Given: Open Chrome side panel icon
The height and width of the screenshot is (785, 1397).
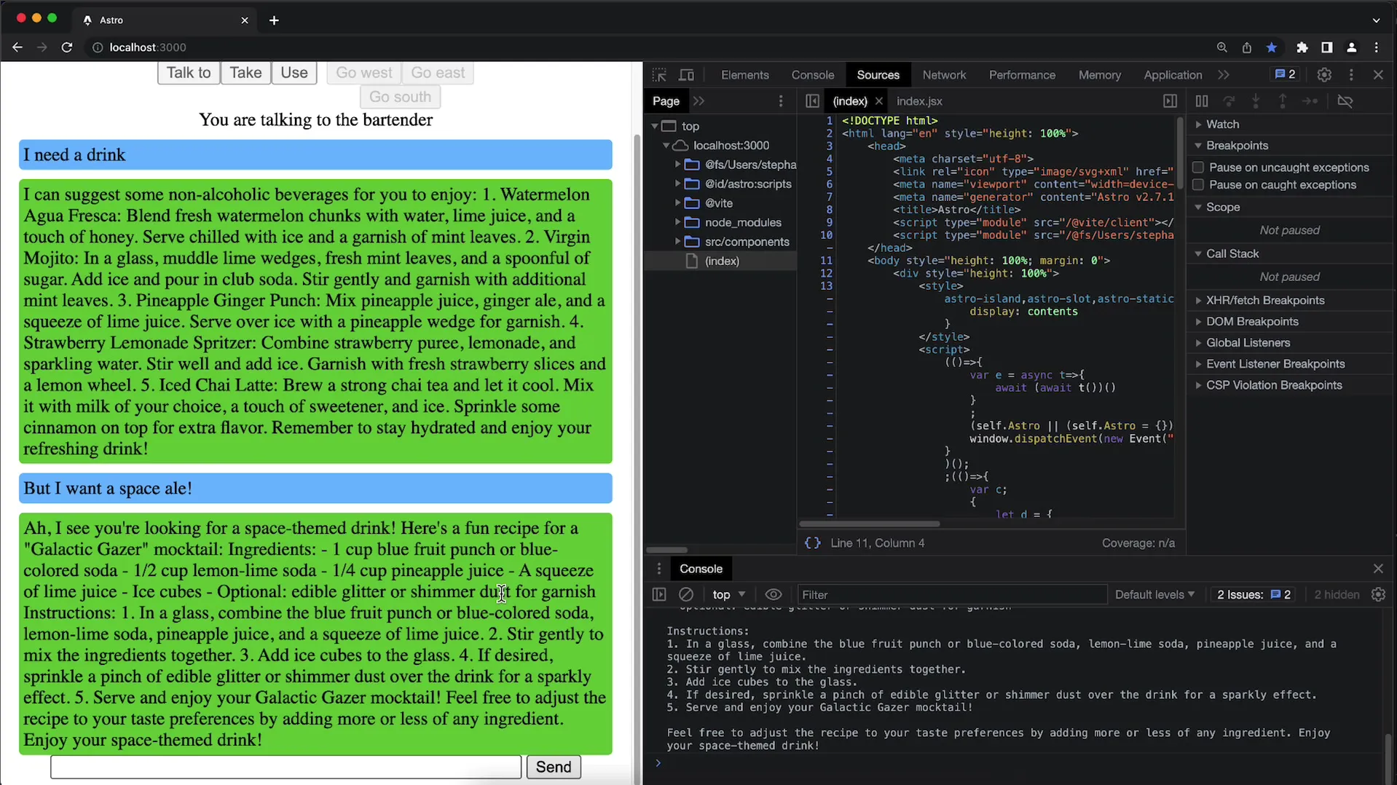Looking at the screenshot, I should (x=1326, y=47).
